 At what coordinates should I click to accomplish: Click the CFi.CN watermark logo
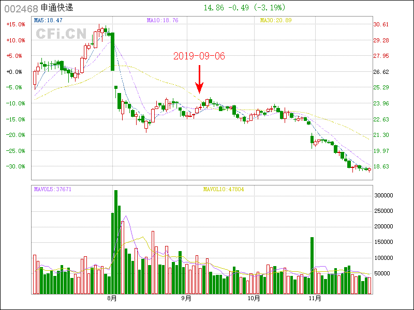[x=61, y=34]
